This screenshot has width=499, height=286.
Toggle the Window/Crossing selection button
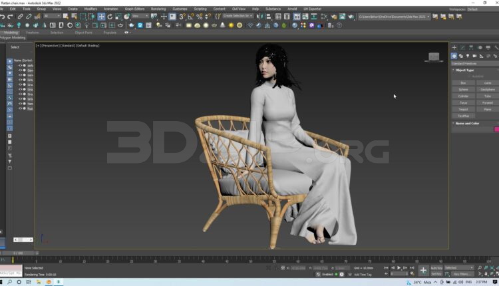point(92,17)
